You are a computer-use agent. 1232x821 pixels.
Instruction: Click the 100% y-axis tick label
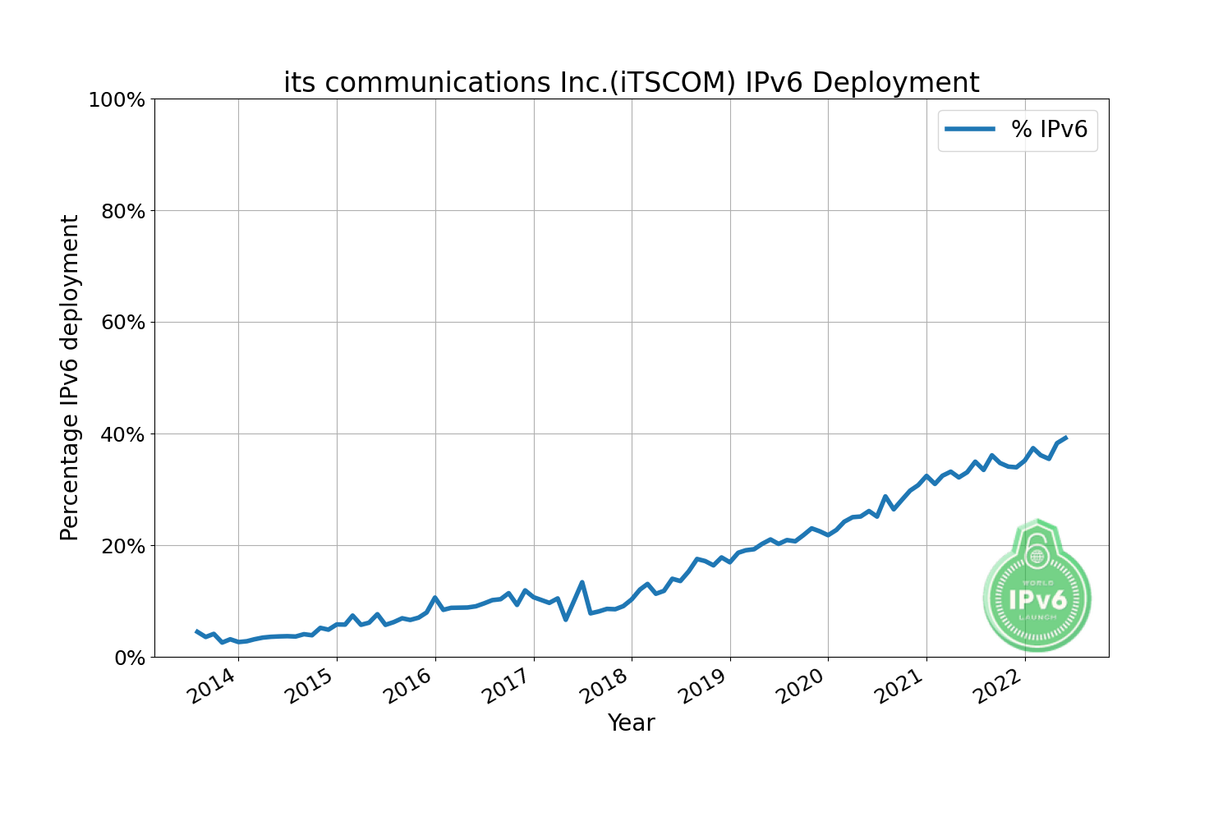point(116,100)
